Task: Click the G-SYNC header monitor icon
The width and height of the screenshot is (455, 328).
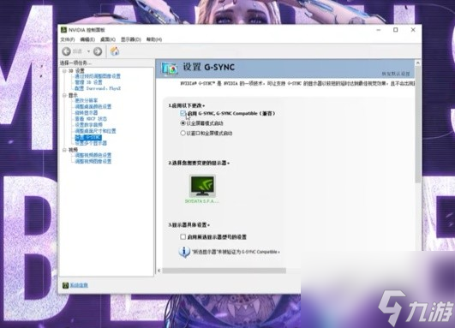Action: (169, 69)
